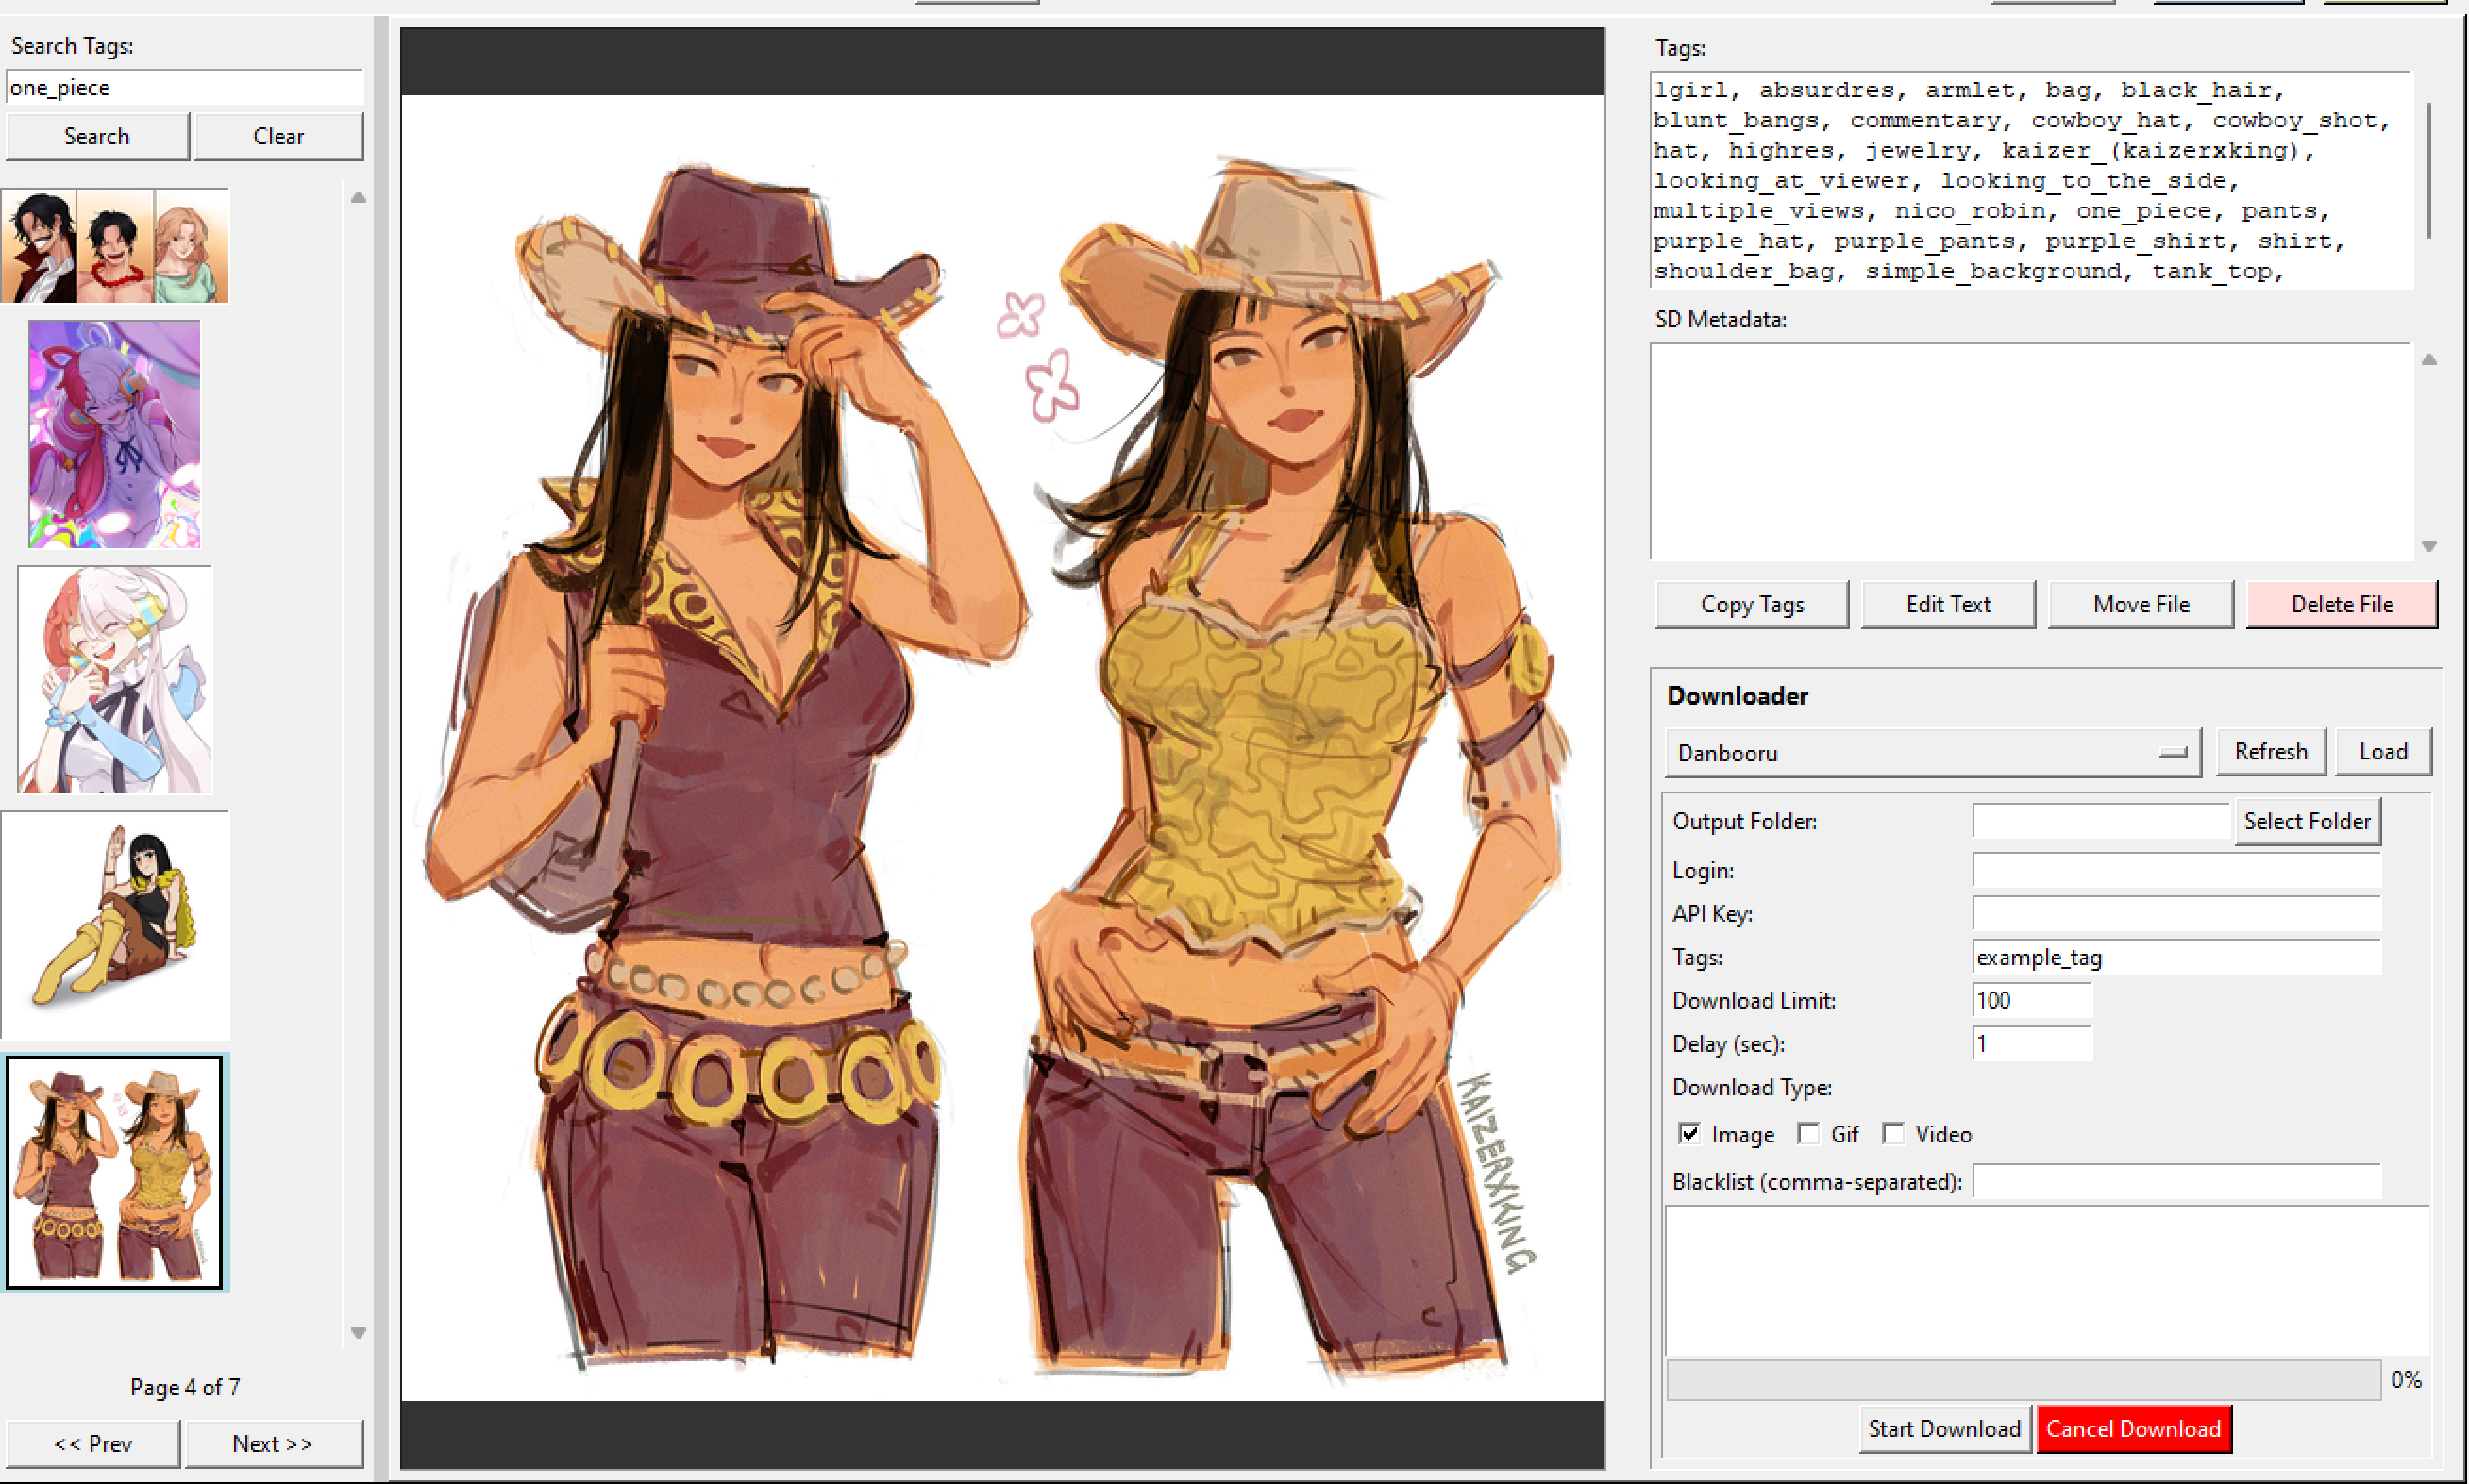Enable the Video download type checkbox
The width and height of the screenshot is (2469, 1484).
click(1892, 1133)
